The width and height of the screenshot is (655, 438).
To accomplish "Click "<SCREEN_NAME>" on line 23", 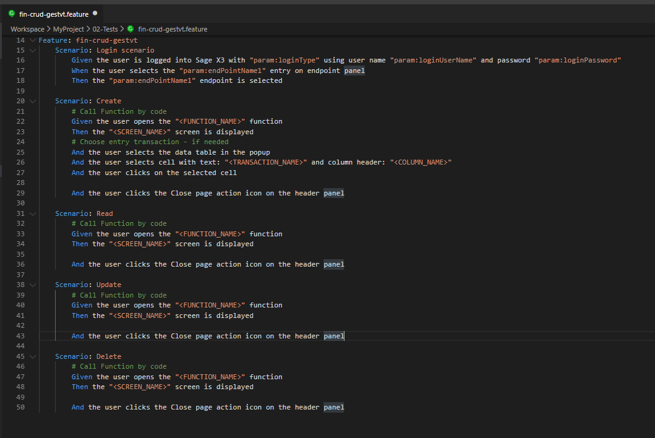I will pos(140,132).
